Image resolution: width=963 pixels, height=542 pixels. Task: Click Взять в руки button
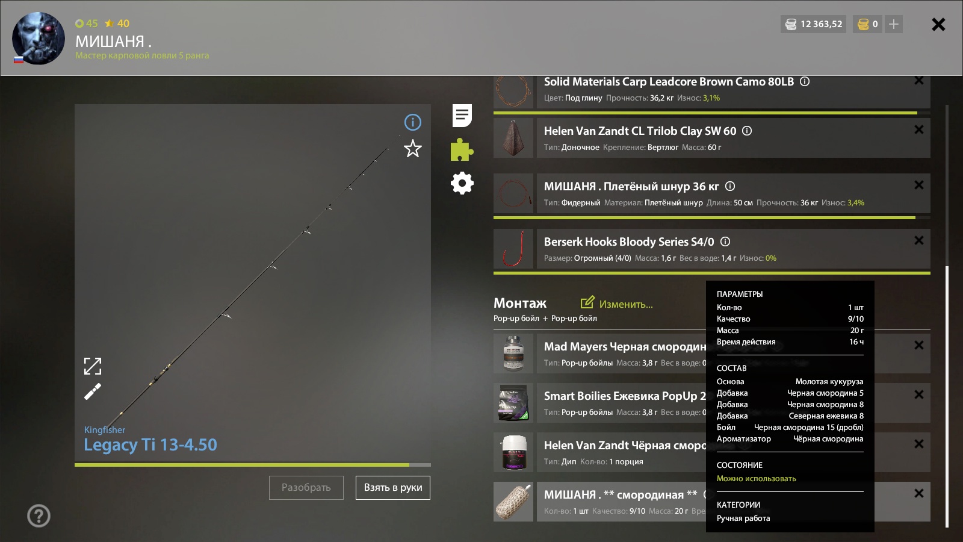pyautogui.click(x=393, y=488)
